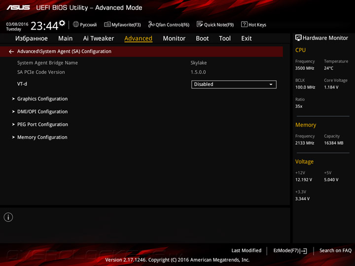Click Last Modified button
Screen dimensions: 355x266
click(x=247, y=250)
